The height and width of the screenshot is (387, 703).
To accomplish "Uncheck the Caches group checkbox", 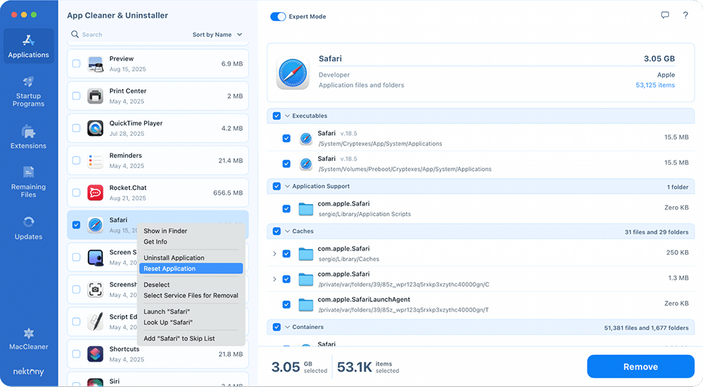I will coord(277,231).
